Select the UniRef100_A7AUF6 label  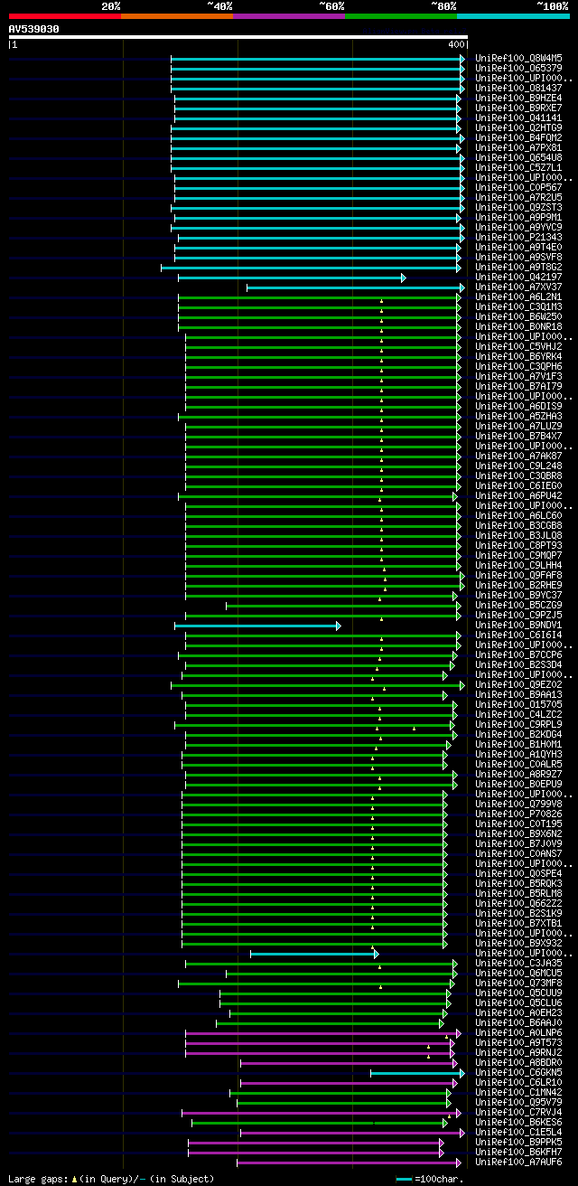point(518,1162)
